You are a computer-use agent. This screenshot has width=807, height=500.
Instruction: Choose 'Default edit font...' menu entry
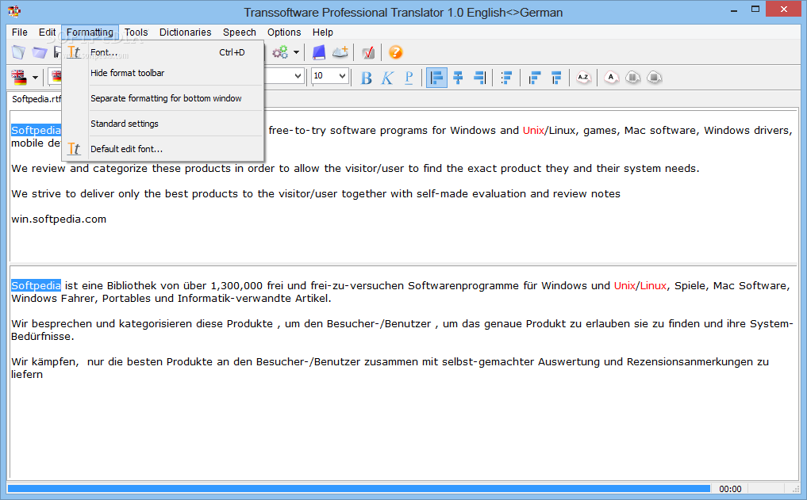pyautogui.click(x=163, y=148)
